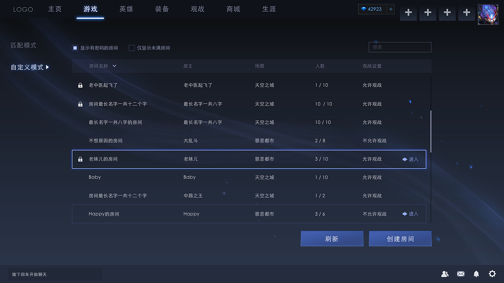The width and height of the screenshot is (504, 283).
Task: Open the notifications bell icon
Action: (476, 274)
